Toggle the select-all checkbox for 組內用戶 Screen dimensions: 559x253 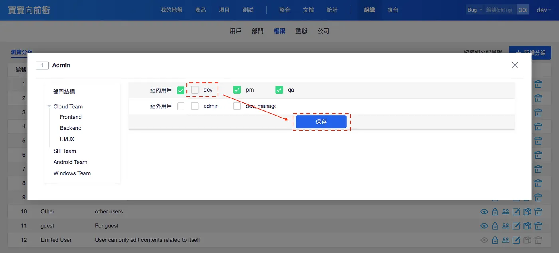[181, 90]
